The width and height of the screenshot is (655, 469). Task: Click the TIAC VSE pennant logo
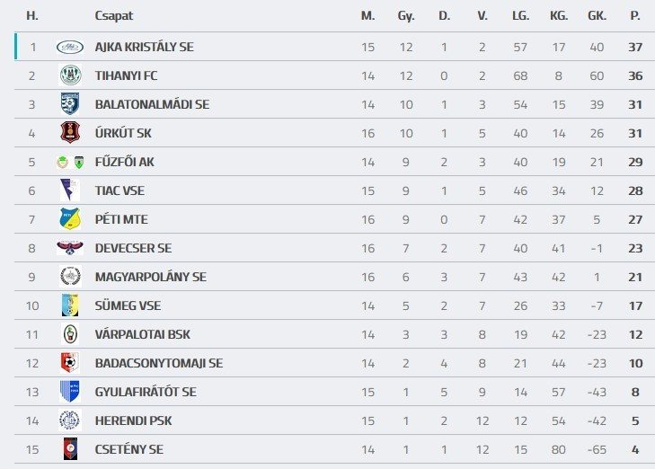click(70, 190)
